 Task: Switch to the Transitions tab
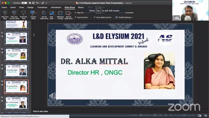coord(42,7)
